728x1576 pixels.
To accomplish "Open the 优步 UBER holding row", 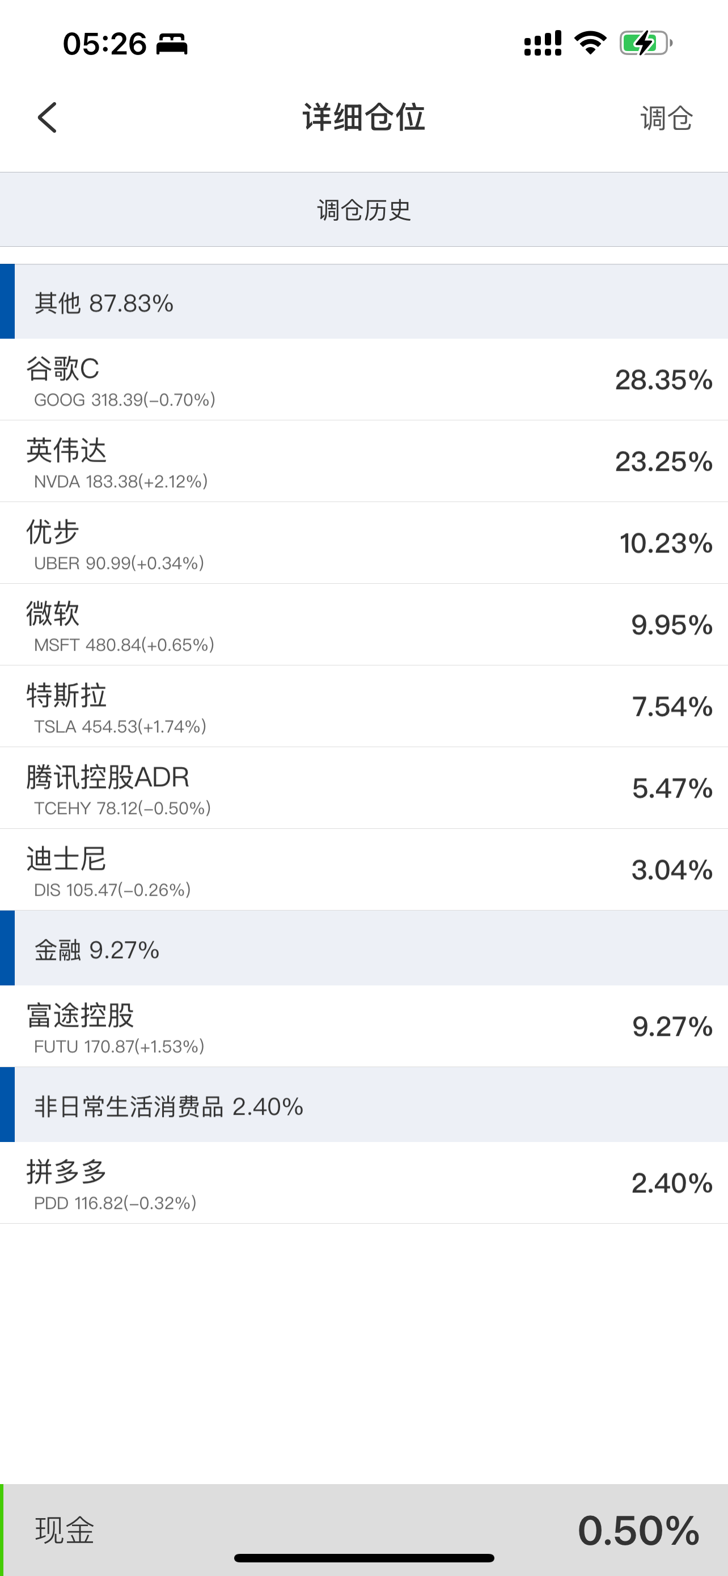I will click(x=365, y=543).
